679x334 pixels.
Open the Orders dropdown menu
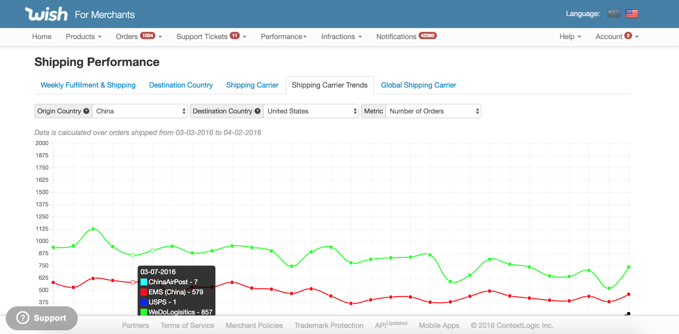coord(139,37)
